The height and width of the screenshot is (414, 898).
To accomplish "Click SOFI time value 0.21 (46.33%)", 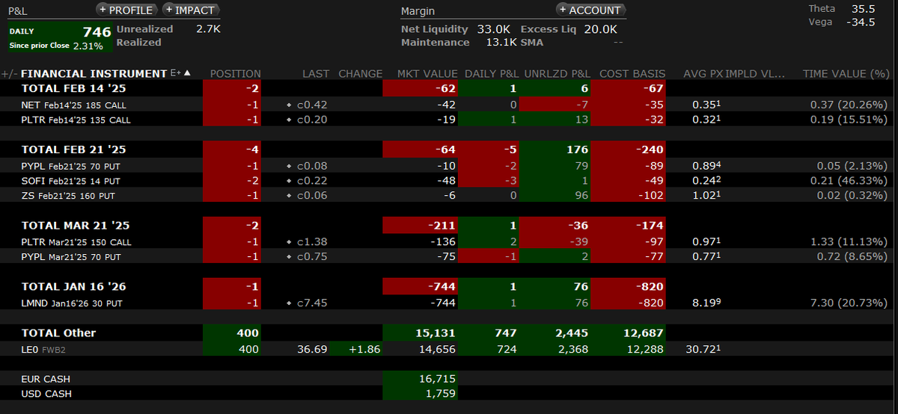I will (x=850, y=181).
